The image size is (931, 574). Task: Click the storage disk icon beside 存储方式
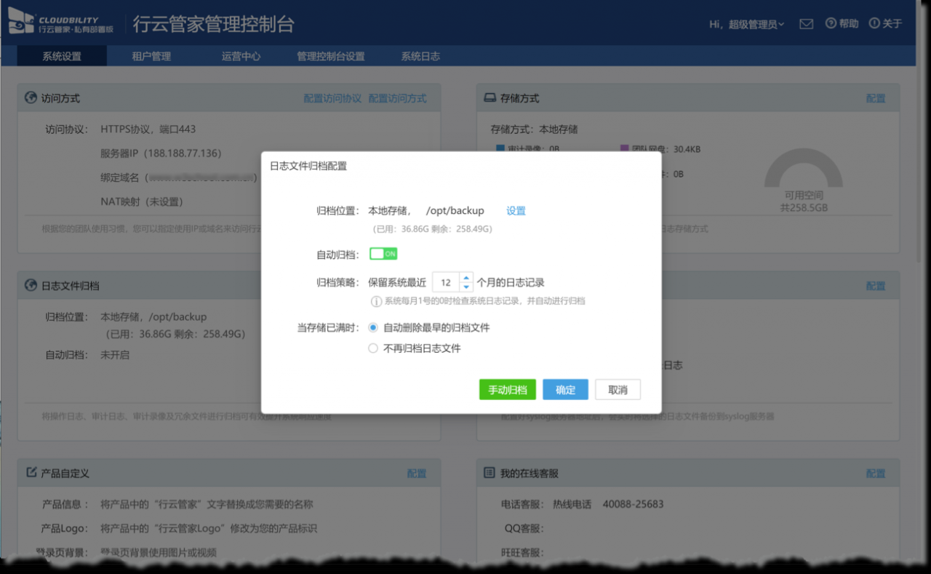click(x=490, y=97)
